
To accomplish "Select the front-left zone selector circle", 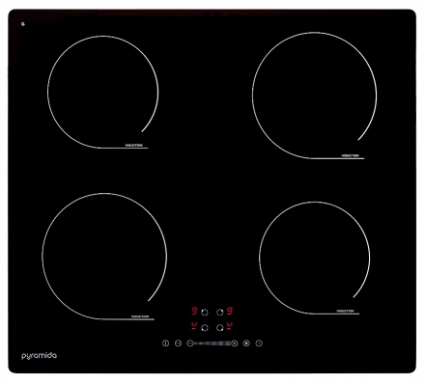I will click(x=205, y=328).
